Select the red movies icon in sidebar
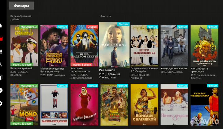 tap(1, 39)
